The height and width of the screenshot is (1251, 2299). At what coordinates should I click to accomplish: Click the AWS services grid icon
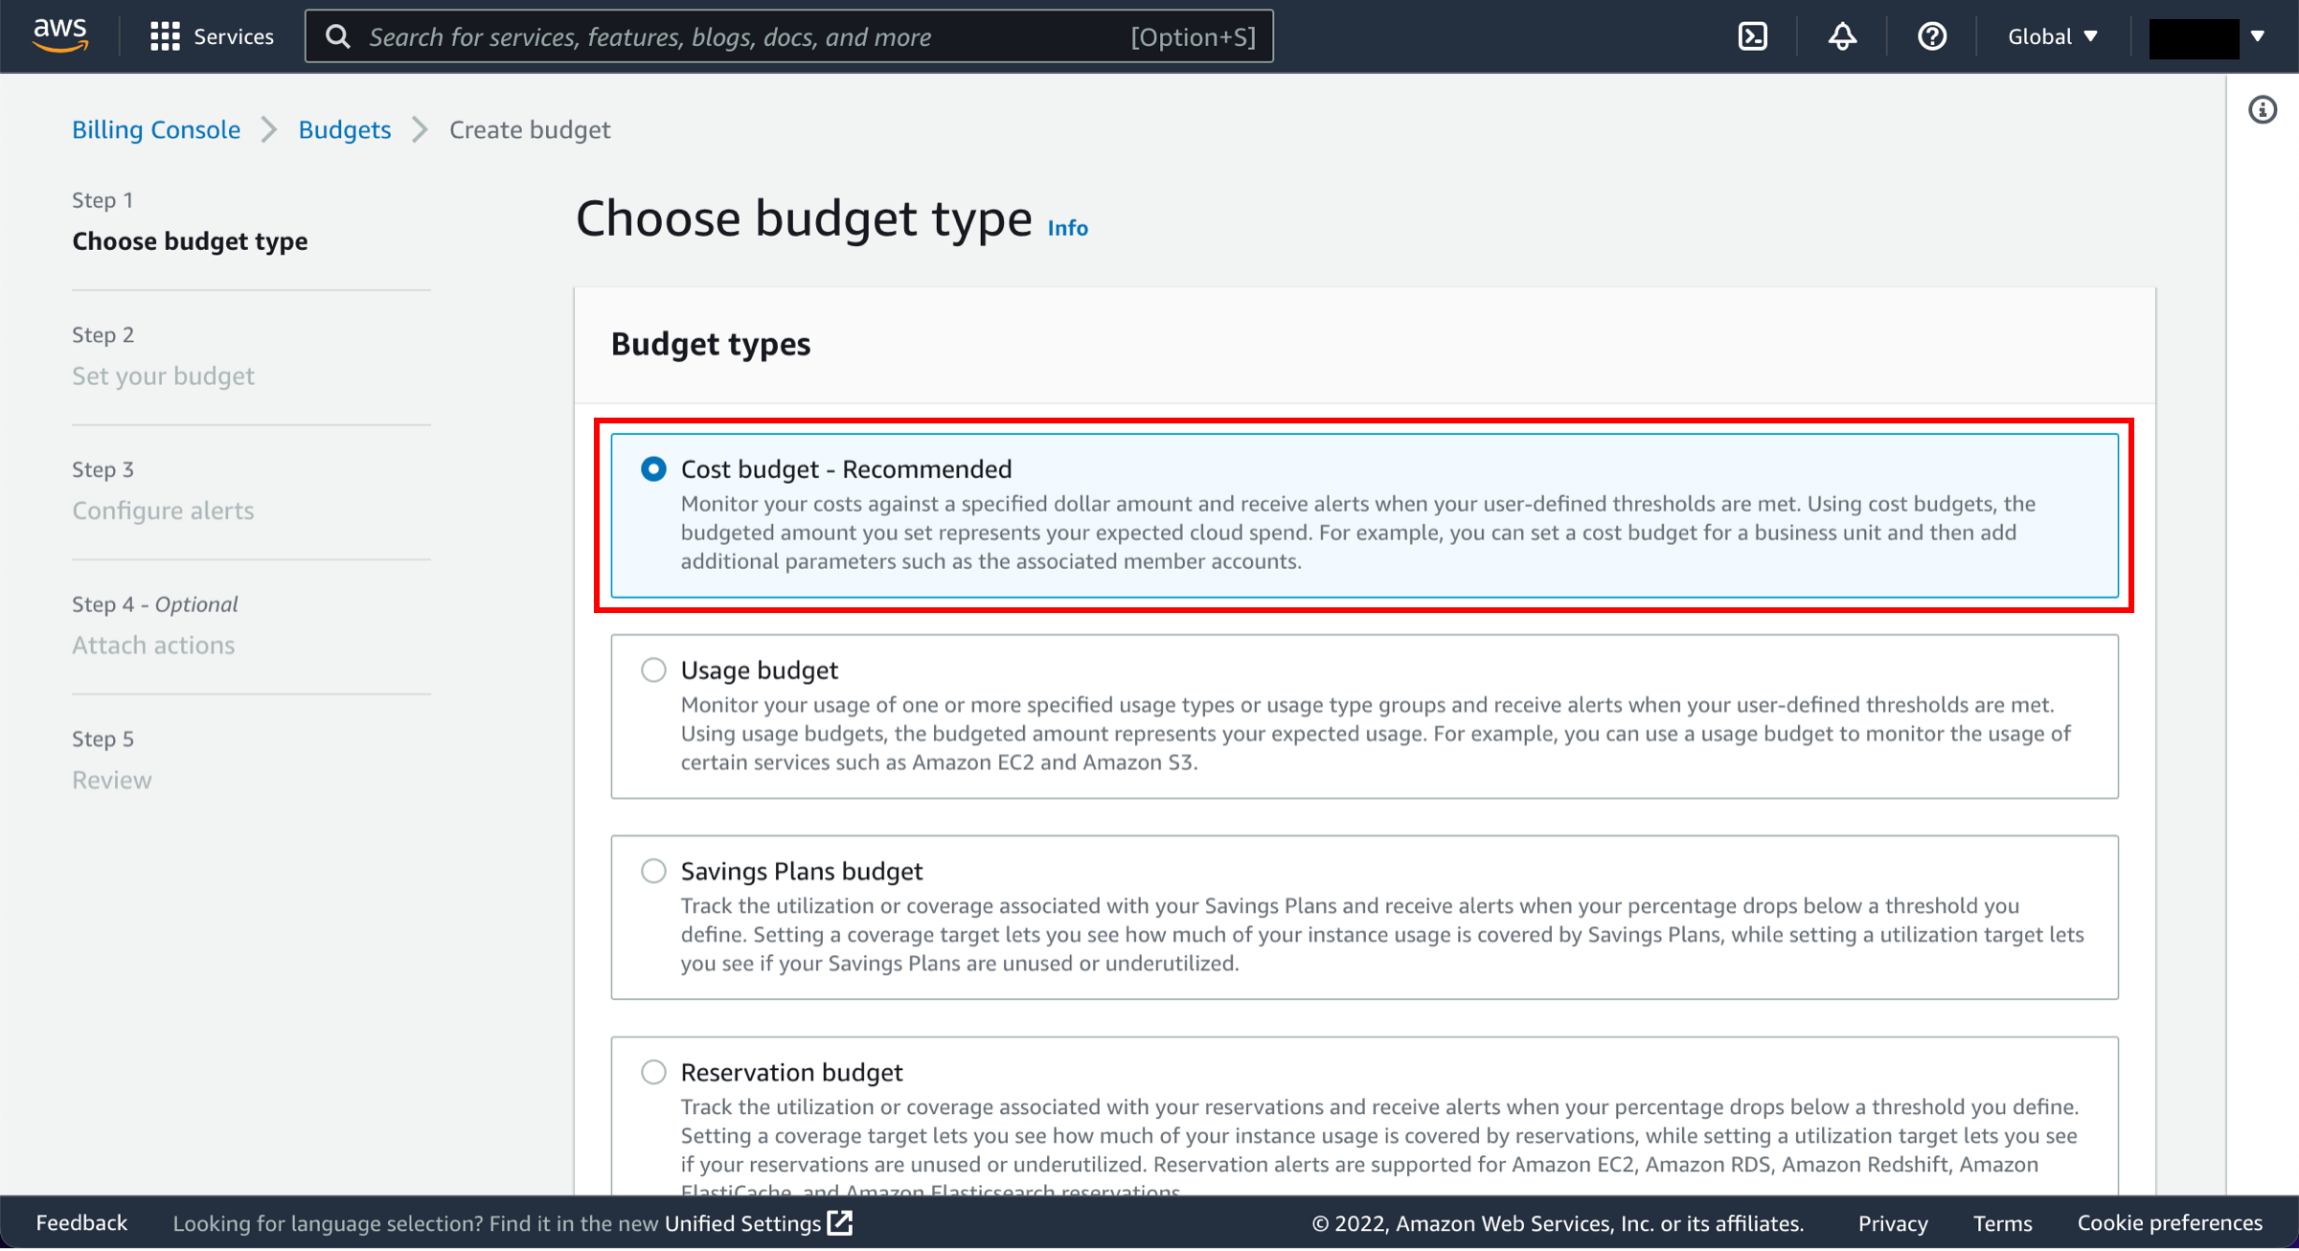pos(163,35)
